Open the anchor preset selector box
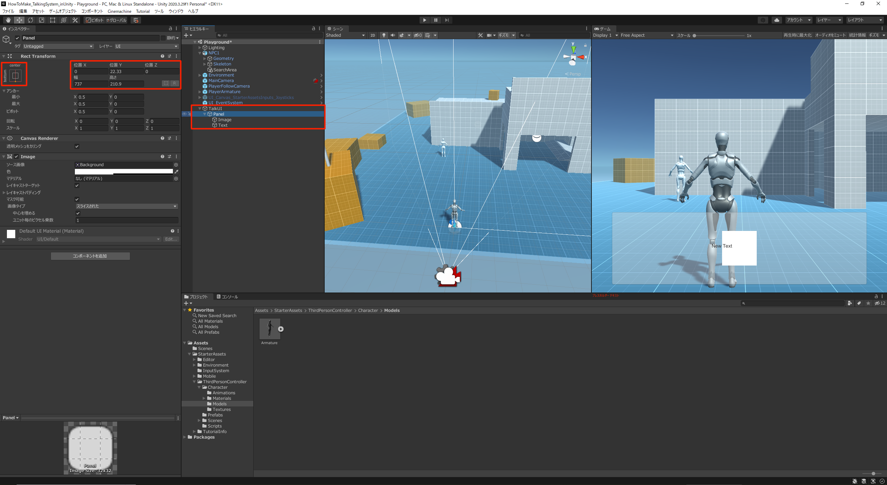The height and width of the screenshot is (485, 887). [15, 75]
